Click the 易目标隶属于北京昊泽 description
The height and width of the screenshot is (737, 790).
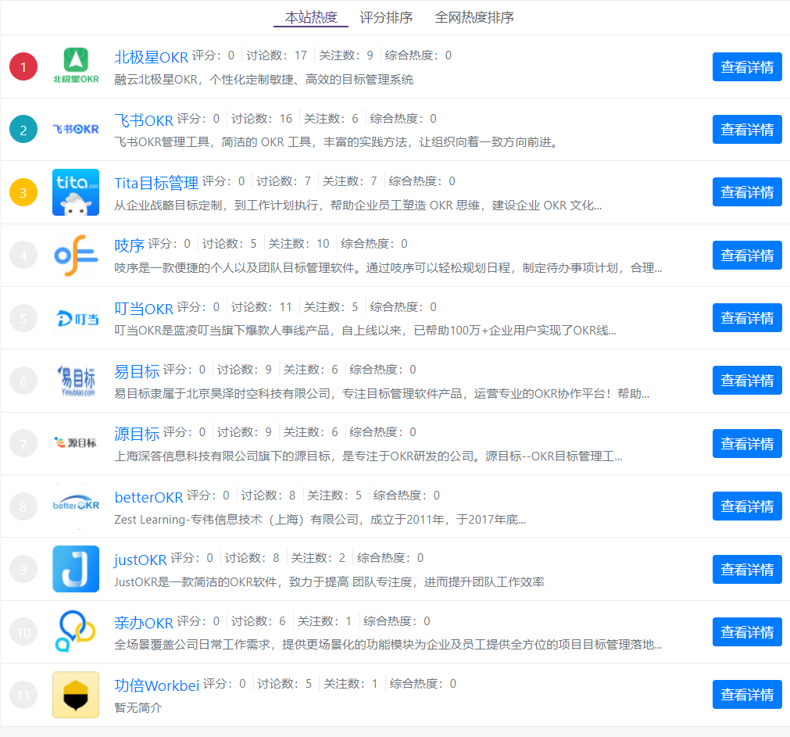point(382,393)
